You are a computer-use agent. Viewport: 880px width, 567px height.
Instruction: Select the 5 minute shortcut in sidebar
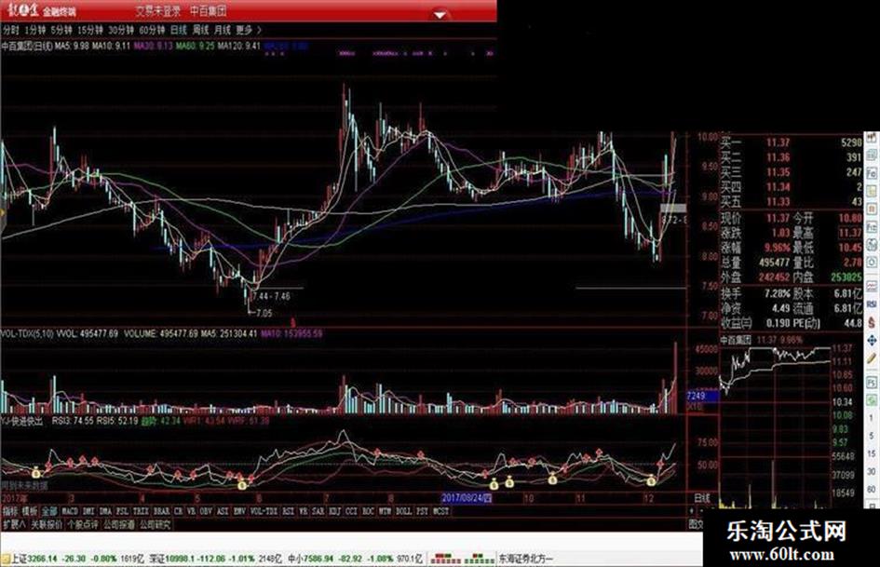click(872, 437)
